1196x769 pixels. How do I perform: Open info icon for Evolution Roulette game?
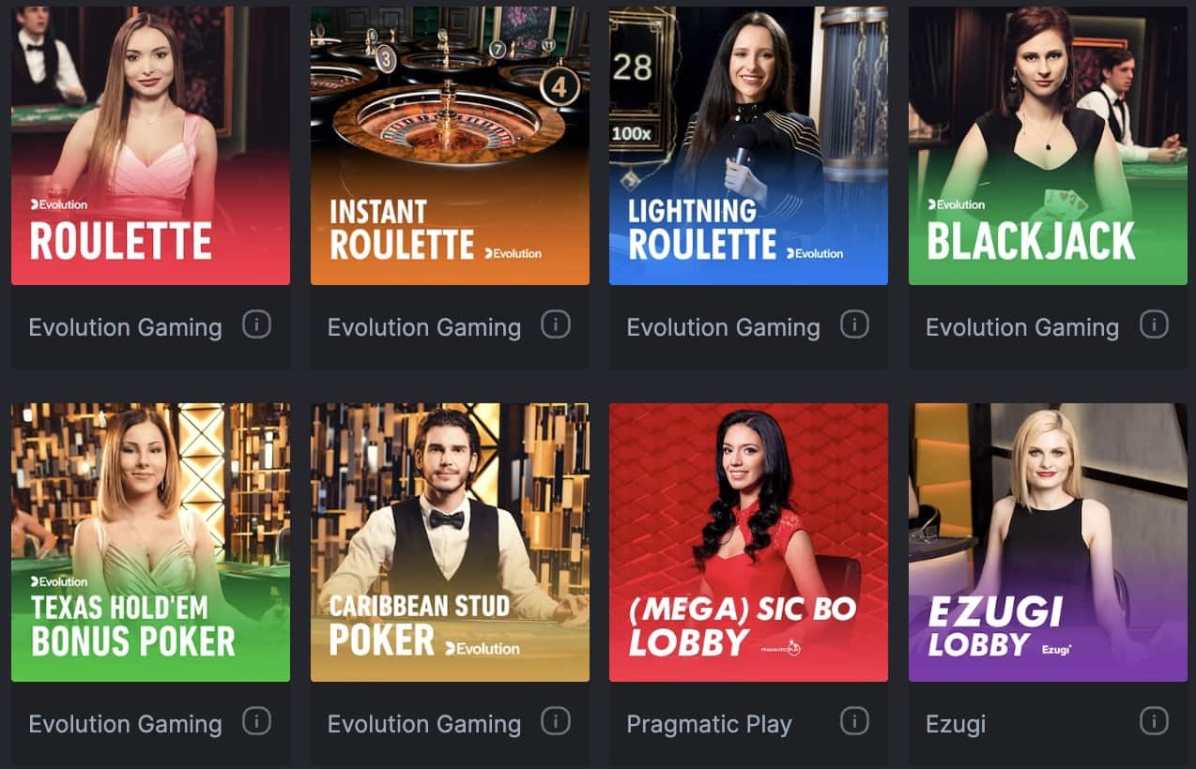[256, 324]
